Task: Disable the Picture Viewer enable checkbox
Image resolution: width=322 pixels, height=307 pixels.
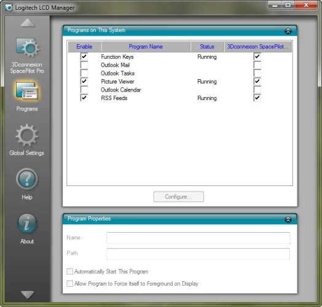Action: (x=84, y=81)
